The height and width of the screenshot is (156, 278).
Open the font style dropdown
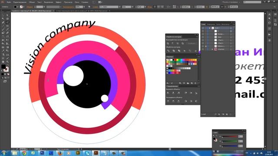tap(132, 7)
